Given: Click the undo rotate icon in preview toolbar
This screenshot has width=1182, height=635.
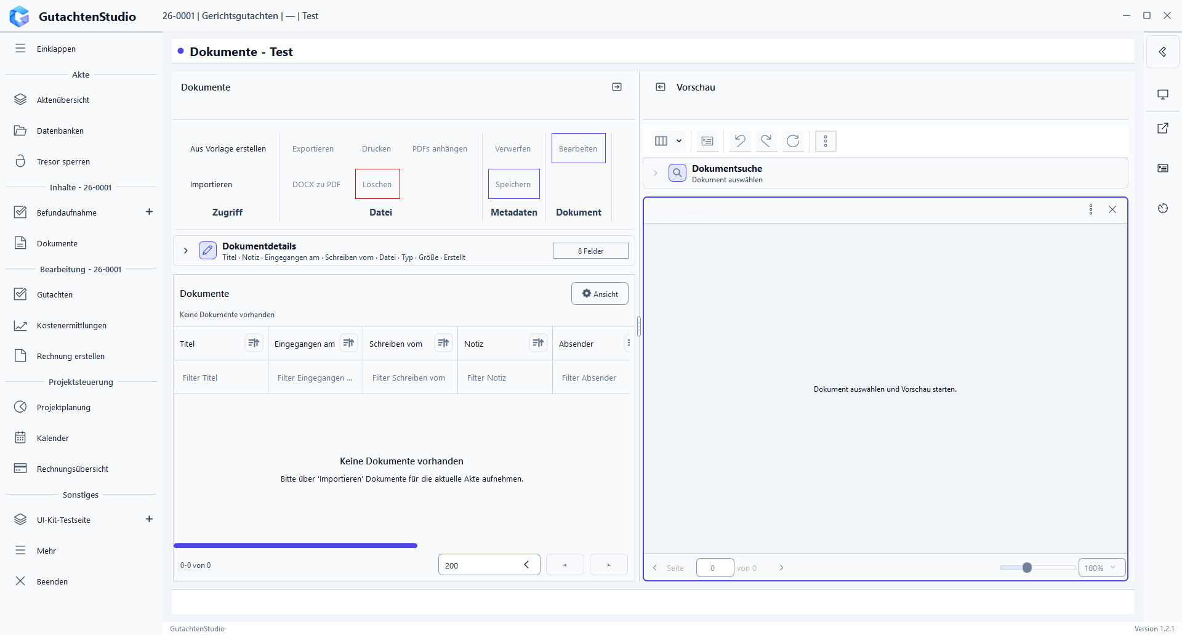Looking at the screenshot, I should (x=739, y=141).
